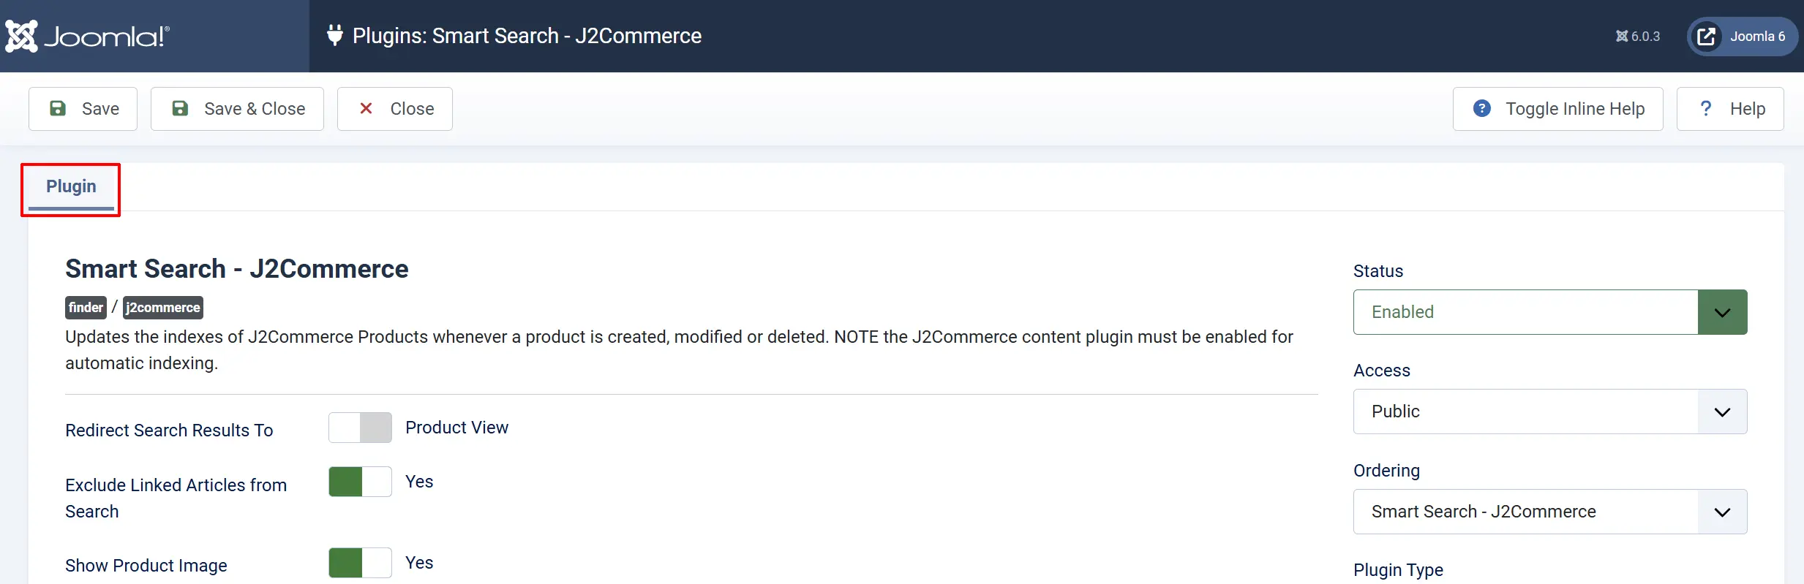The width and height of the screenshot is (1804, 584).
Task: Open the Ordering dropdown
Action: coord(1550,512)
